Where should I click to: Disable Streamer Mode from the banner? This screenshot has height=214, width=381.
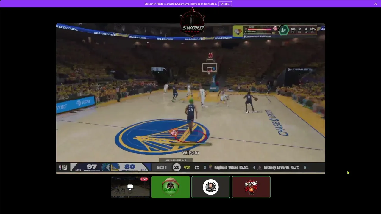(225, 4)
